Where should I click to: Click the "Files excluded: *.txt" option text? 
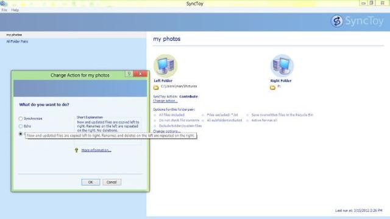click(x=222, y=115)
